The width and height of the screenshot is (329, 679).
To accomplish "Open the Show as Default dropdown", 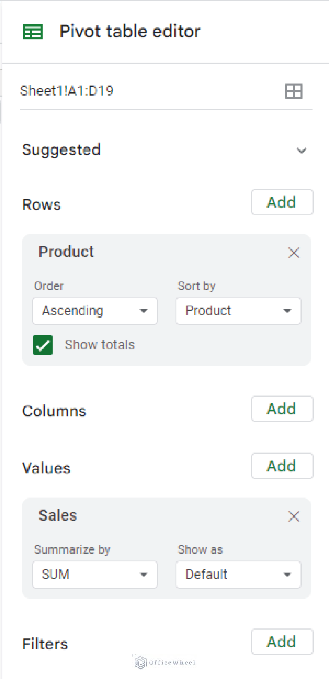I will point(238,575).
